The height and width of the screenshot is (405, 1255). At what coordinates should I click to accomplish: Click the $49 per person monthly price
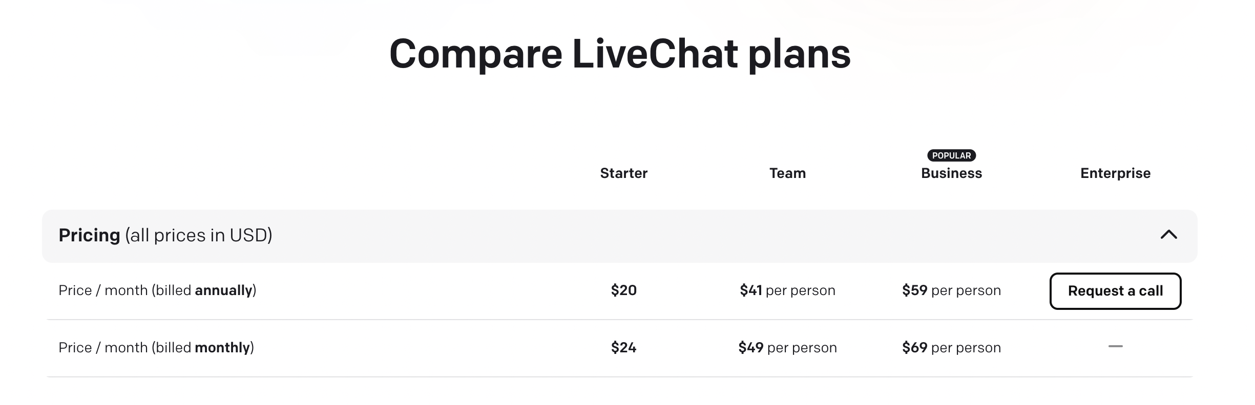[x=787, y=348]
